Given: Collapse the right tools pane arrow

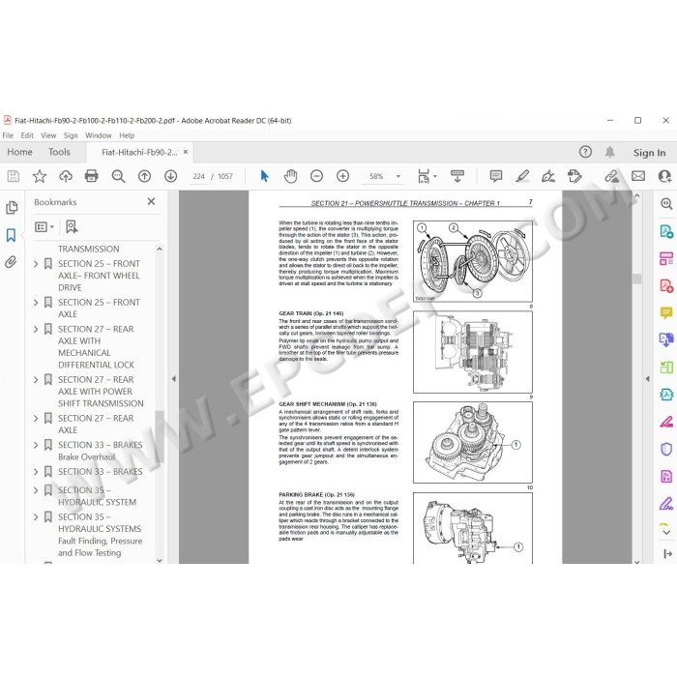Looking at the screenshot, I should coord(647,379).
